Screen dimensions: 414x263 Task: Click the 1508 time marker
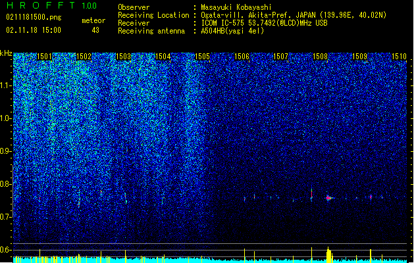pyautogui.click(x=320, y=57)
